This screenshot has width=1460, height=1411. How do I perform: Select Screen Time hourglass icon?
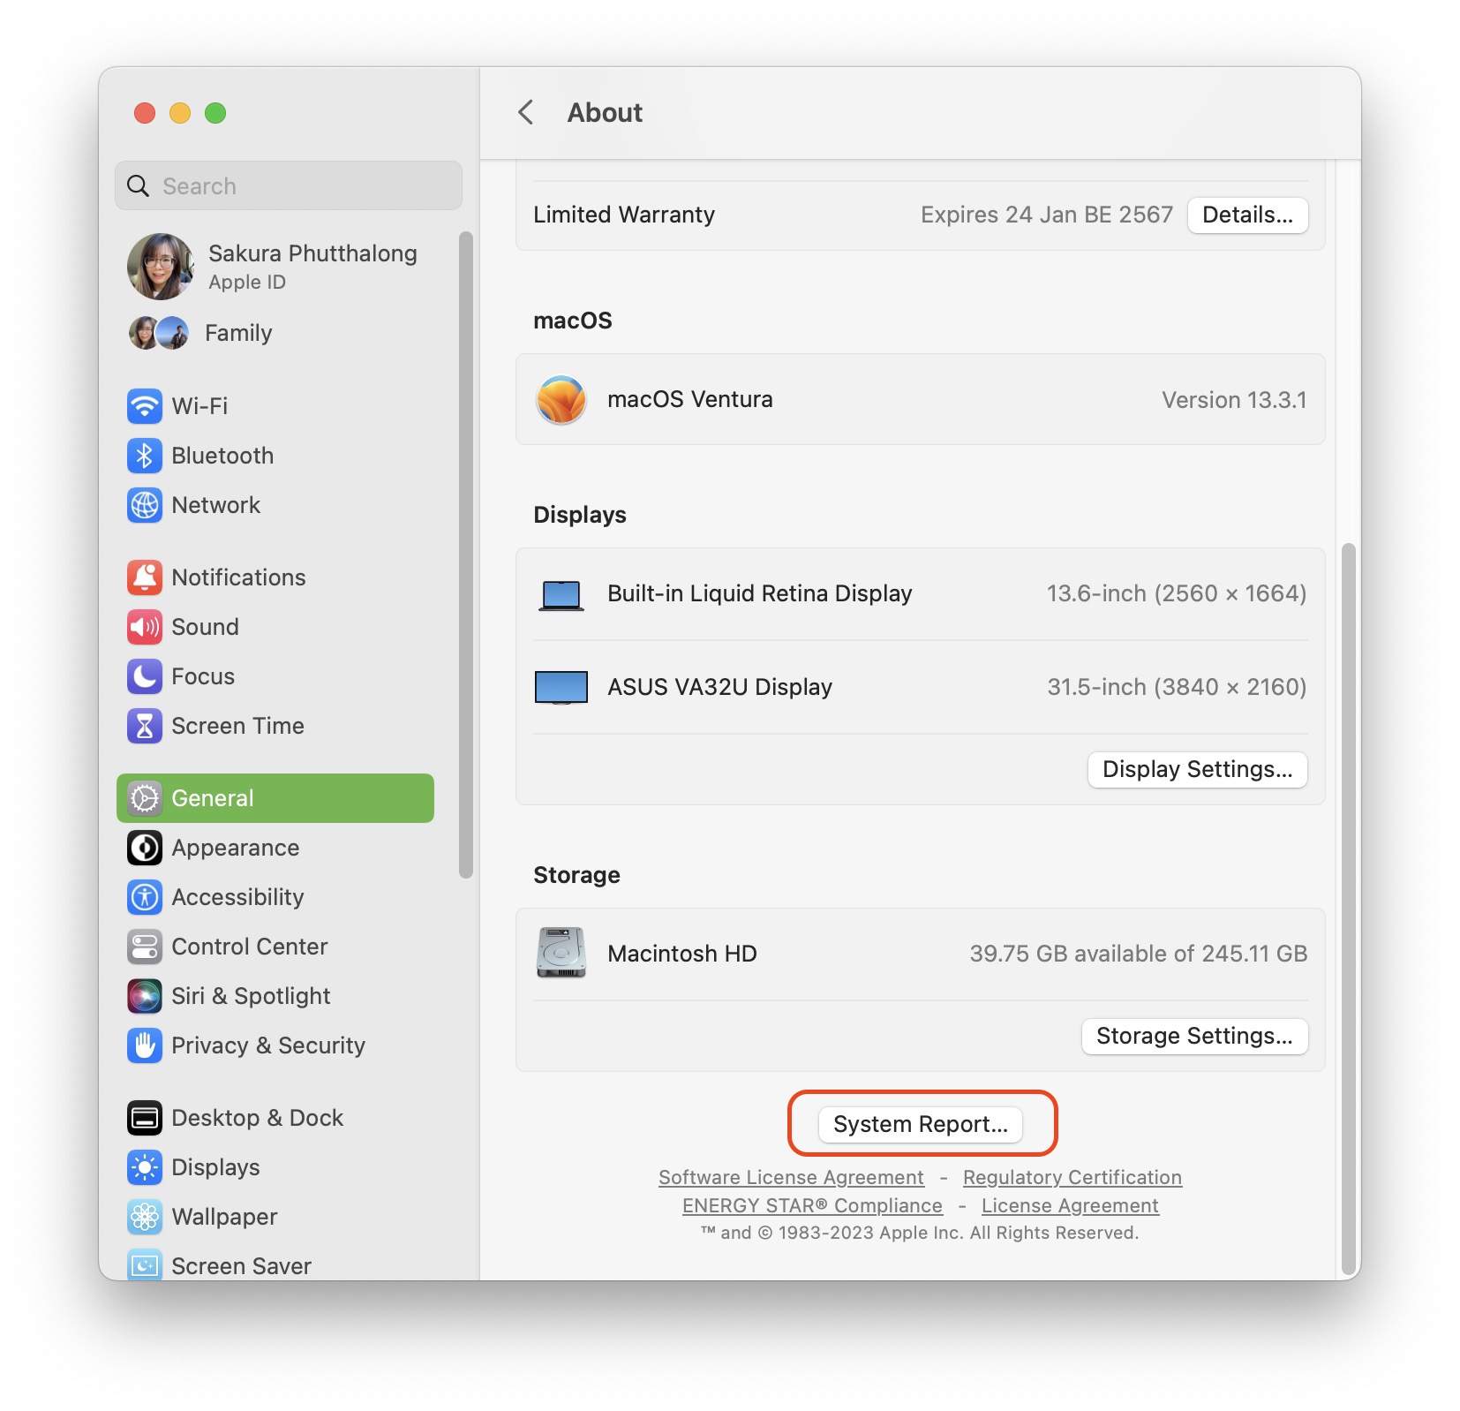144,726
